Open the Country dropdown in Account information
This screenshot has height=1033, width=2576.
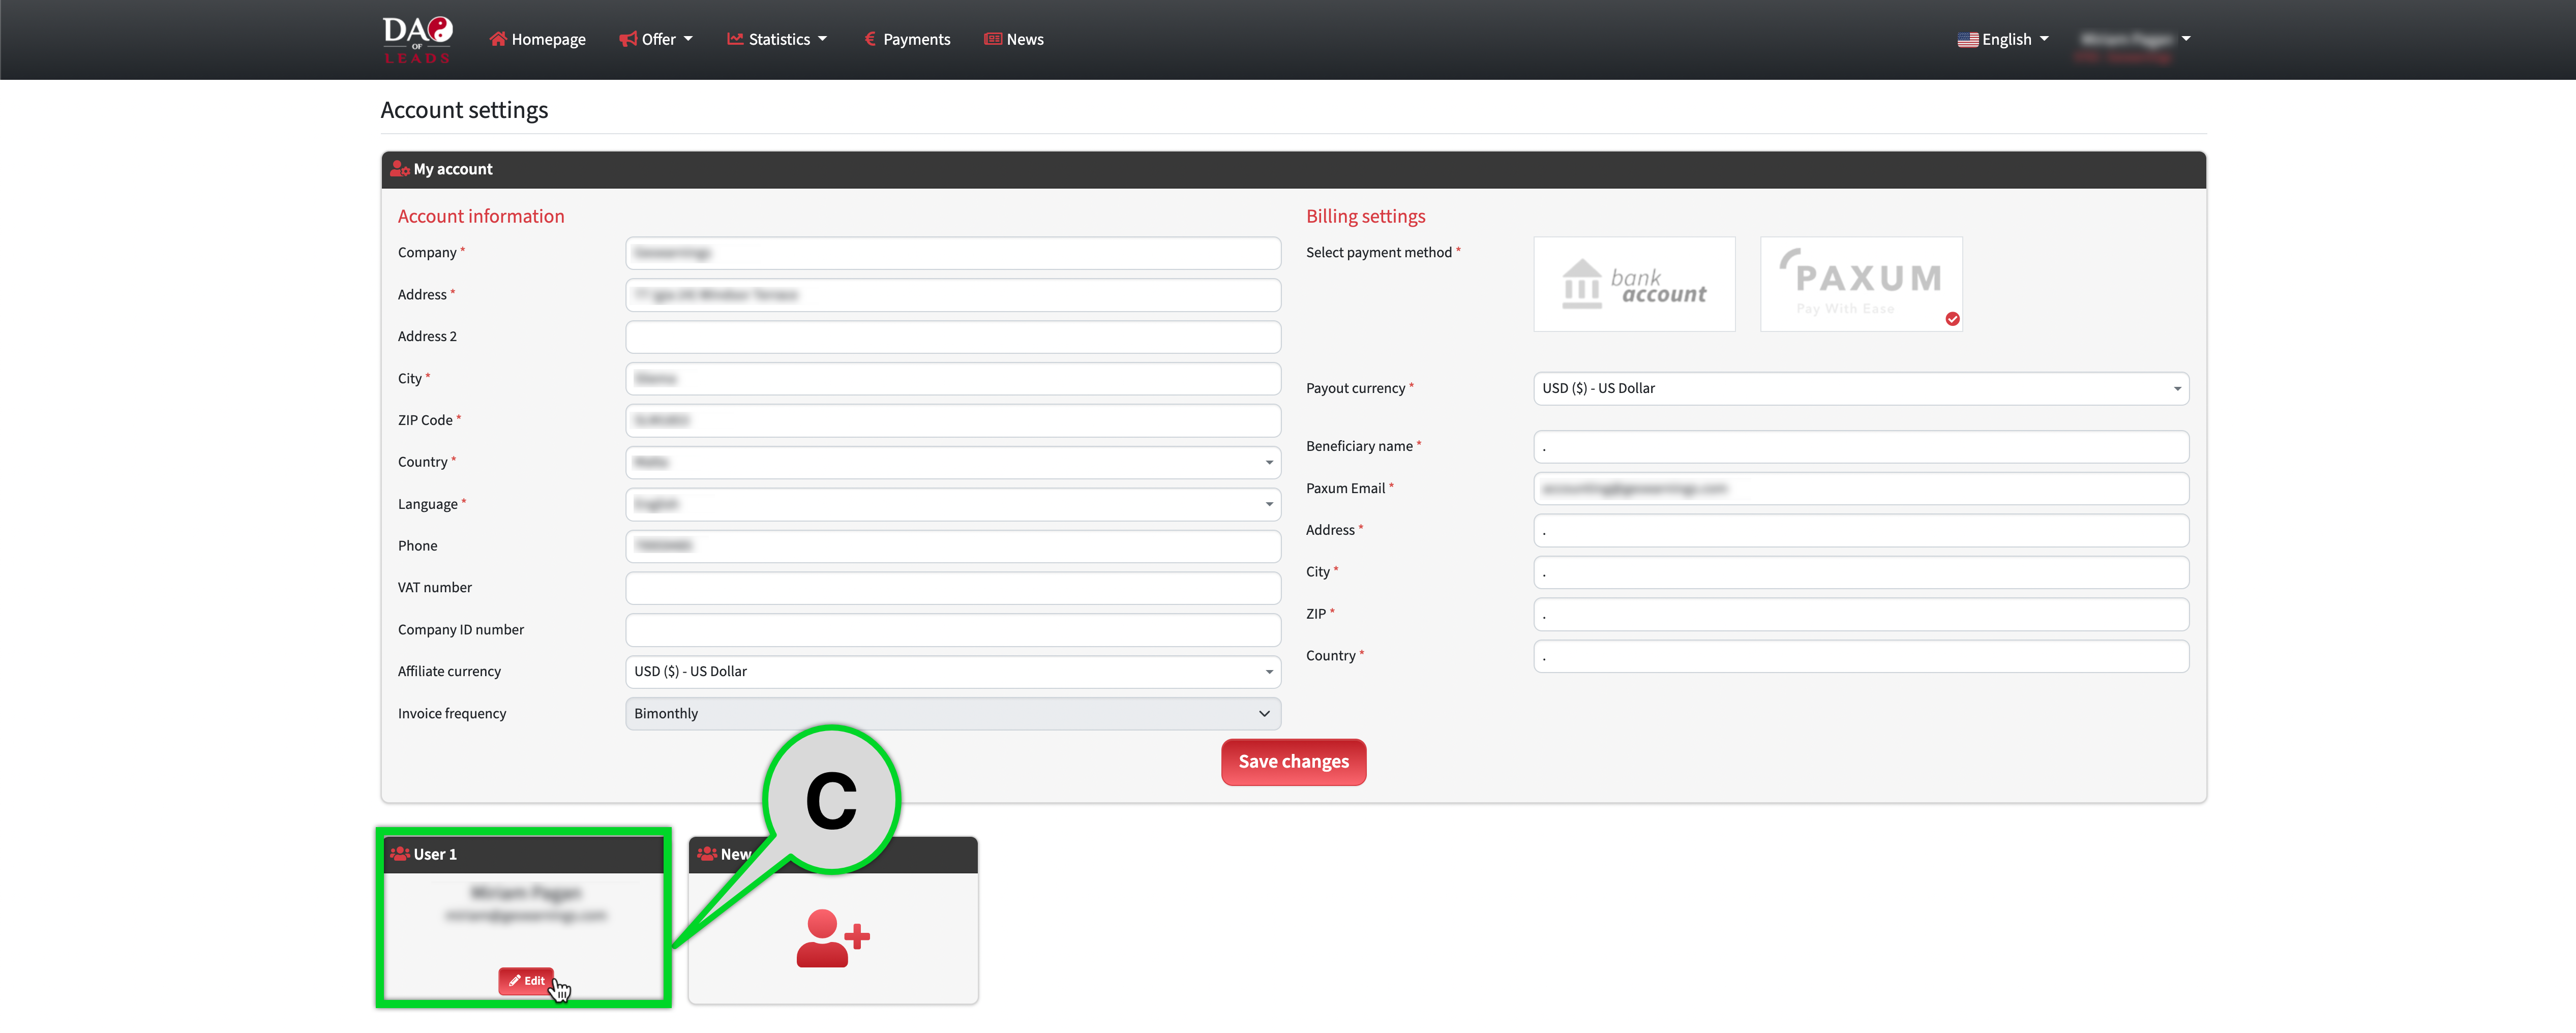pos(952,462)
